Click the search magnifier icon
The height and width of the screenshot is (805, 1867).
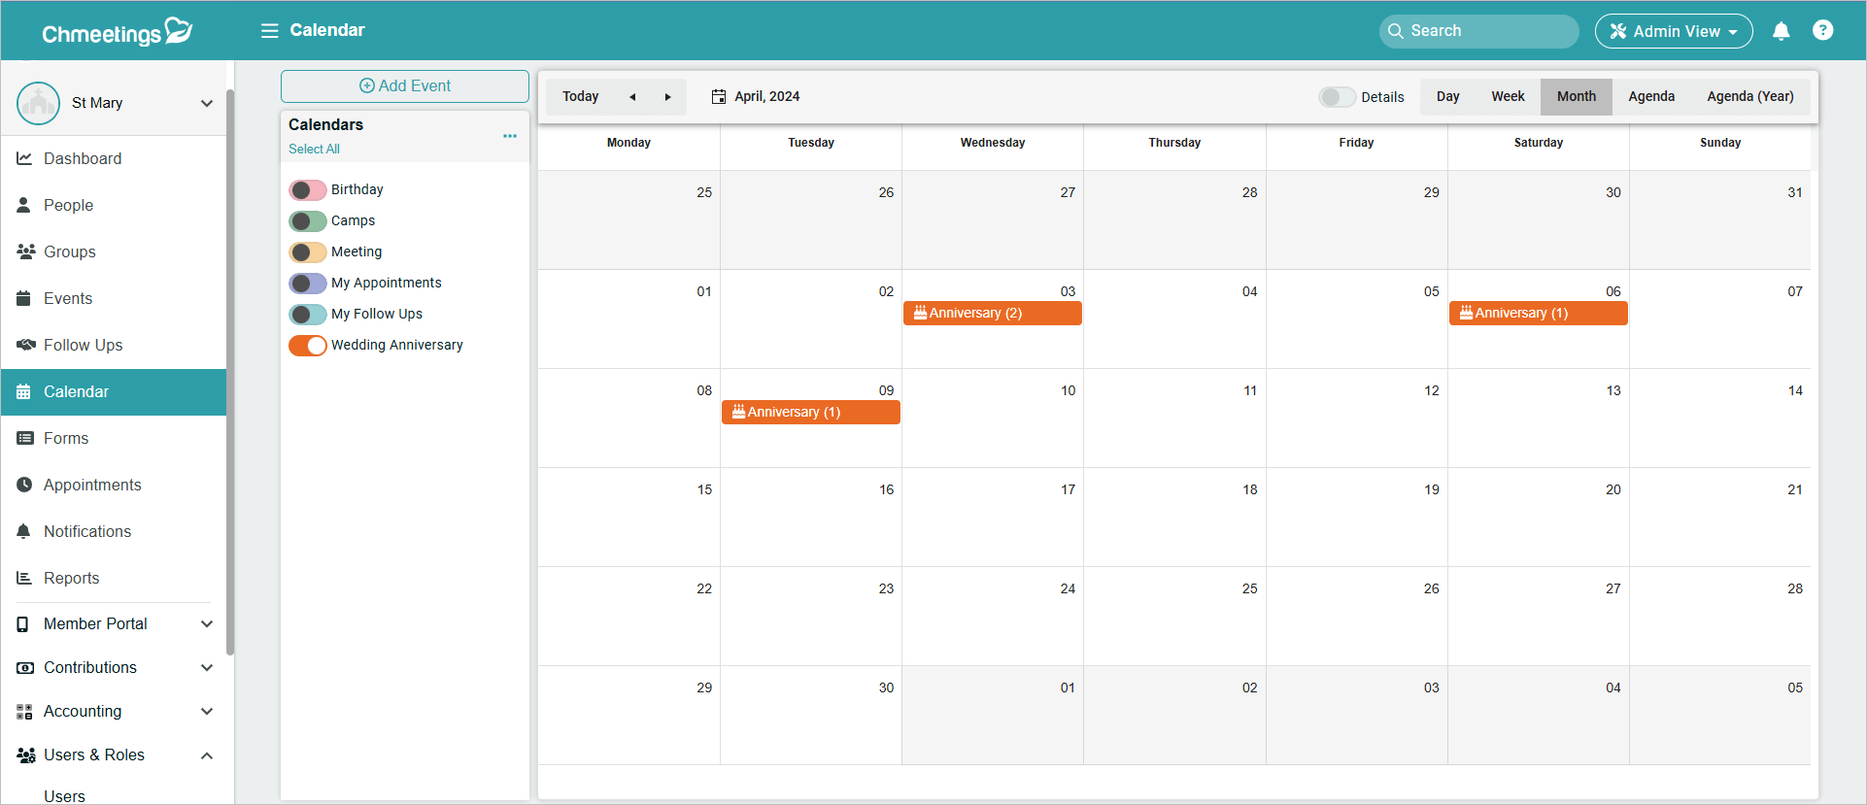[1396, 31]
